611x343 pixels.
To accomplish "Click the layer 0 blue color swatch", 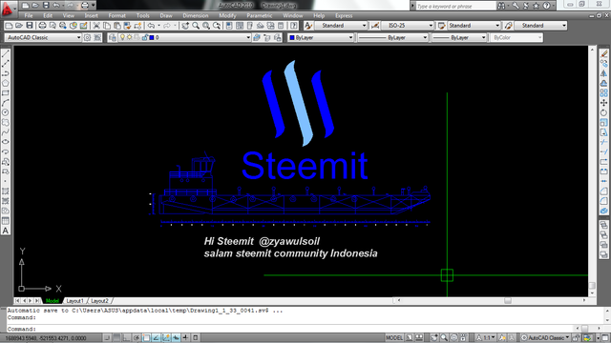I will coord(152,38).
